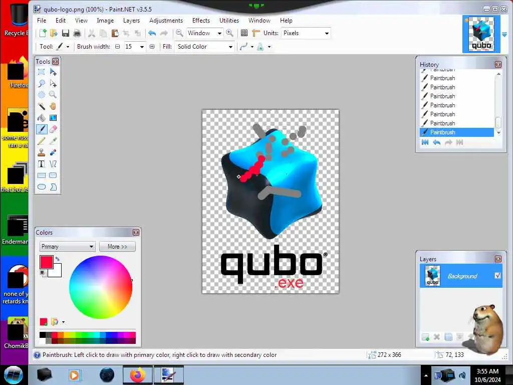This screenshot has width=513, height=385.
Task: Select the Pan hand tool
Action: 53,106
